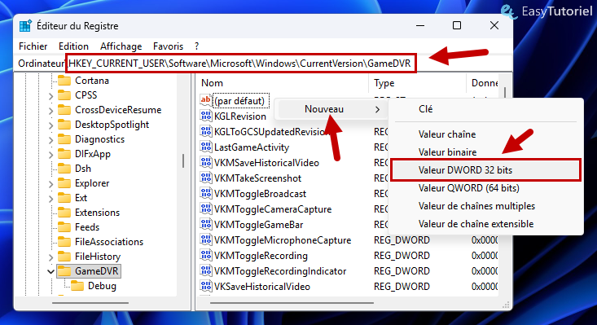
Task: Open the Nouveau context submenu
Action: click(331, 109)
